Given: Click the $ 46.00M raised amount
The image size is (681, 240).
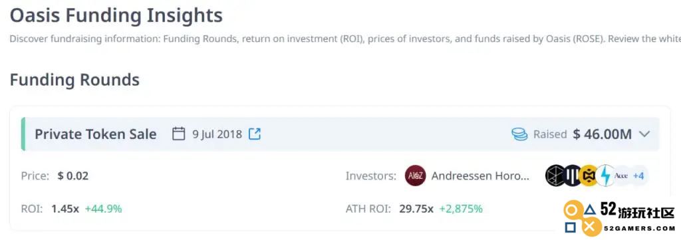Looking at the screenshot, I should click(602, 134).
